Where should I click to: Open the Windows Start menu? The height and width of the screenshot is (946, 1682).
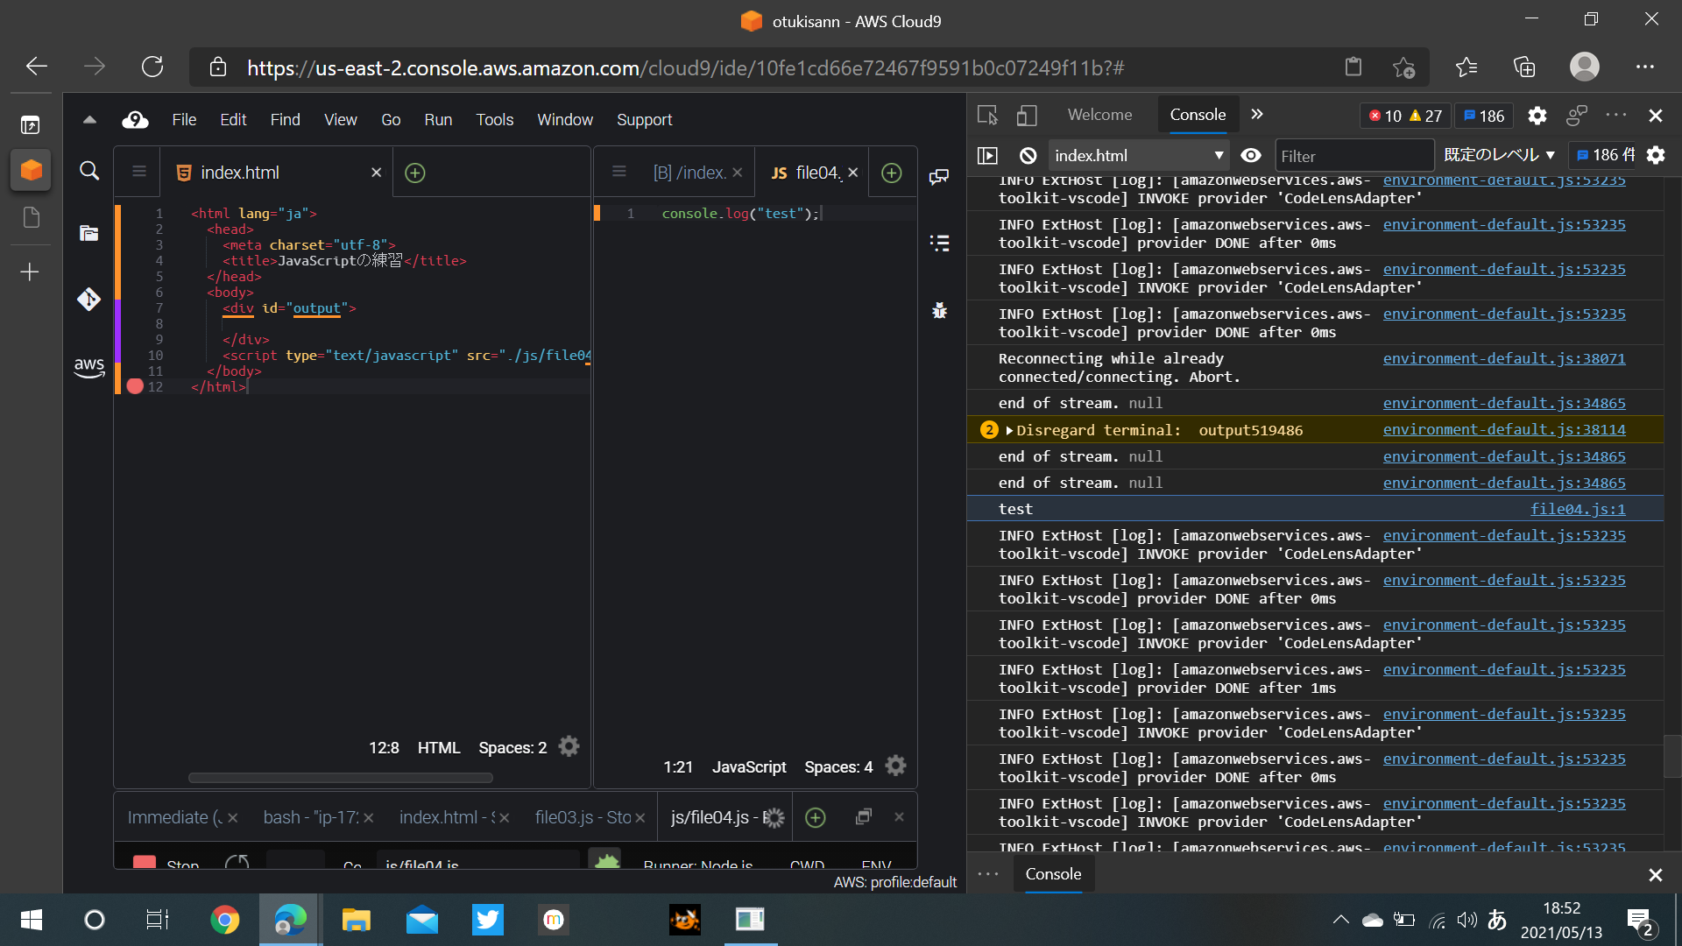32,920
